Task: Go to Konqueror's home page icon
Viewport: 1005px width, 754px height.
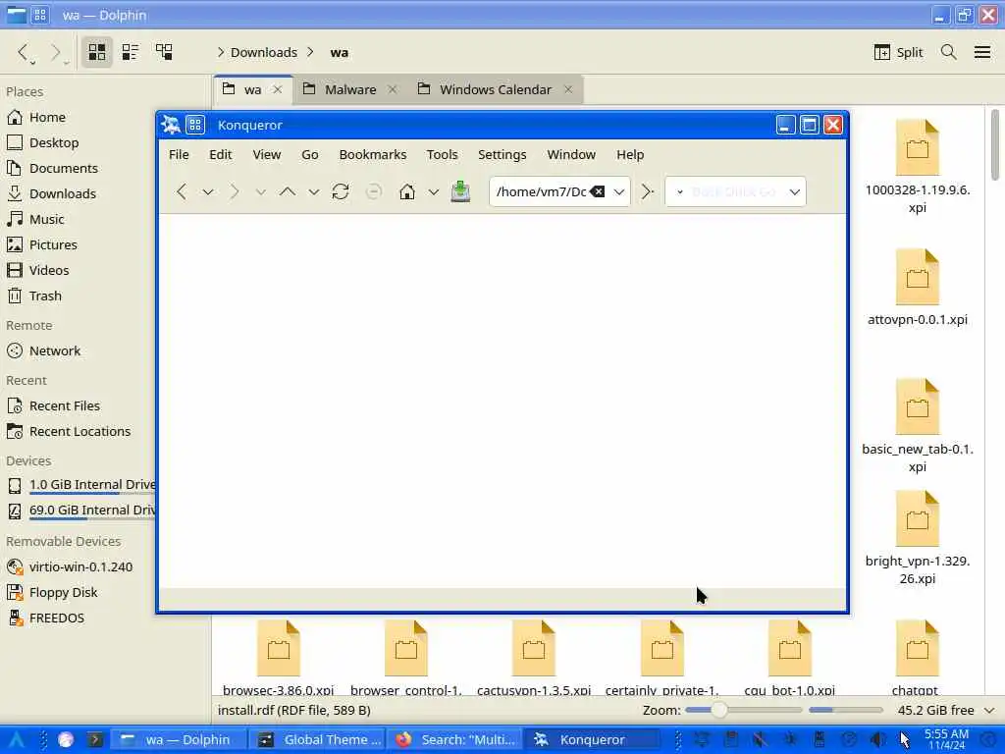Action: coord(407,191)
